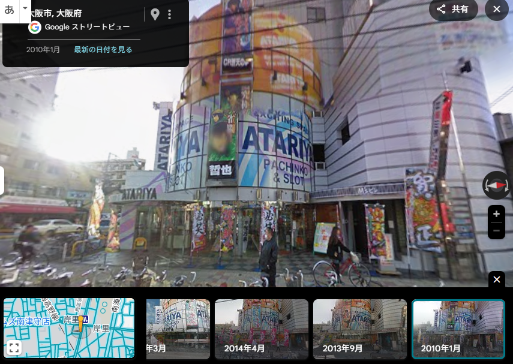
Task: Open 最新の日付を見る to view latest imagery
Action: tap(103, 50)
